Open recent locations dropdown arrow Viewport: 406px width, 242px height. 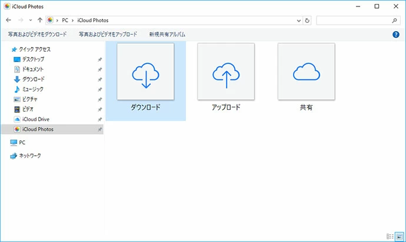(x=31, y=21)
